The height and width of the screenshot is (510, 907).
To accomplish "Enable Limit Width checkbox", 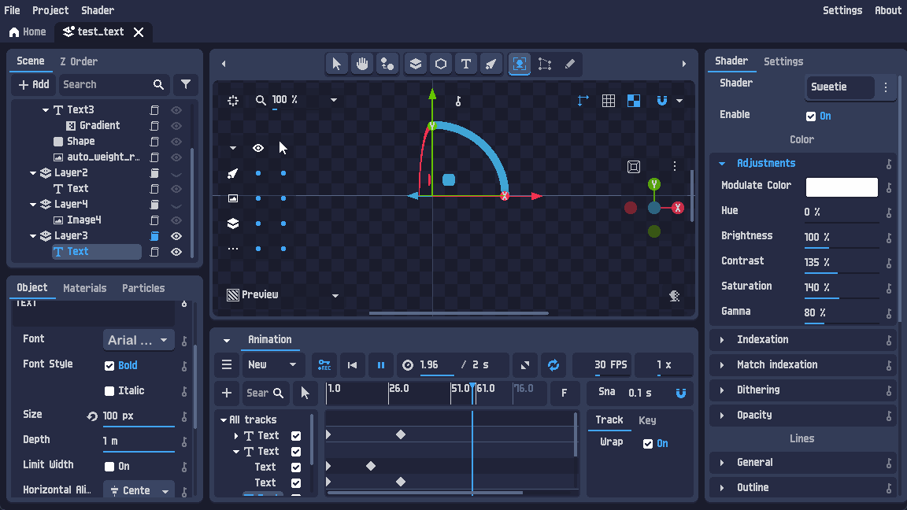I will (x=109, y=467).
